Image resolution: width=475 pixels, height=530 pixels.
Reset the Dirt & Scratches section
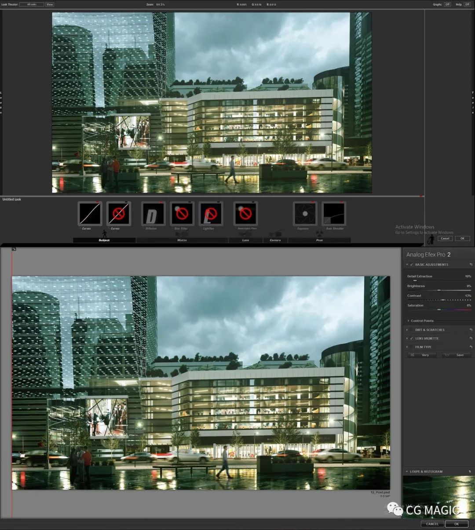click(x=471, y=330)
